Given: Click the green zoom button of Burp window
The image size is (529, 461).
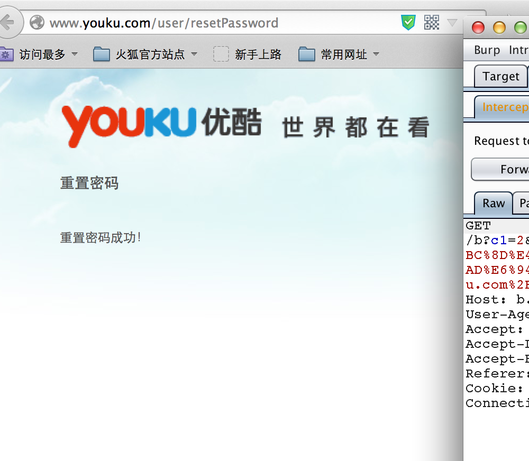Looking at the screenshot, I should click(x=520, y=27).
